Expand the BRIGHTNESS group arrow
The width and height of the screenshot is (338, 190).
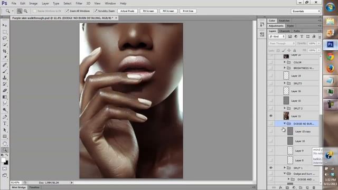click(x=285, y=68)
